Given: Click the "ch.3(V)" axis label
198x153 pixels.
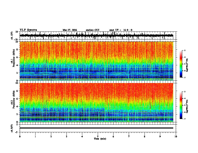Looking at the screenshot, I should [12, 128].
